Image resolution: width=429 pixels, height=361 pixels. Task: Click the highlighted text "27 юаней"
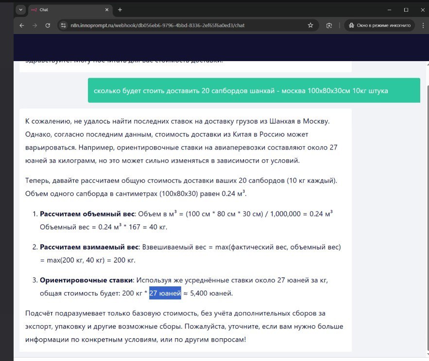(165, 293)
